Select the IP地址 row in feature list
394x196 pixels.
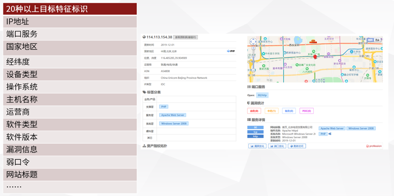(x=70, y=22)
